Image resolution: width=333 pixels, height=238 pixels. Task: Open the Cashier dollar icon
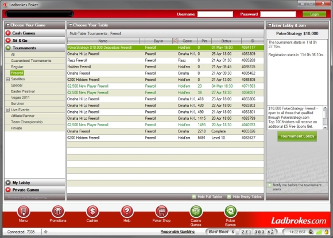click(92, 212)
